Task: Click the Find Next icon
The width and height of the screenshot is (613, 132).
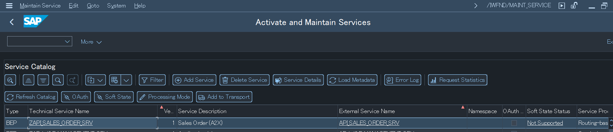Action: pos(73,80)
